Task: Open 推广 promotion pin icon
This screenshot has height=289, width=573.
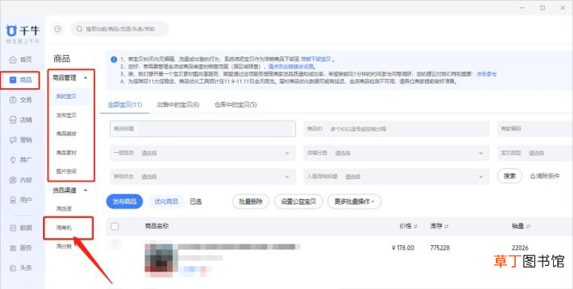Action: pos(13,160)
